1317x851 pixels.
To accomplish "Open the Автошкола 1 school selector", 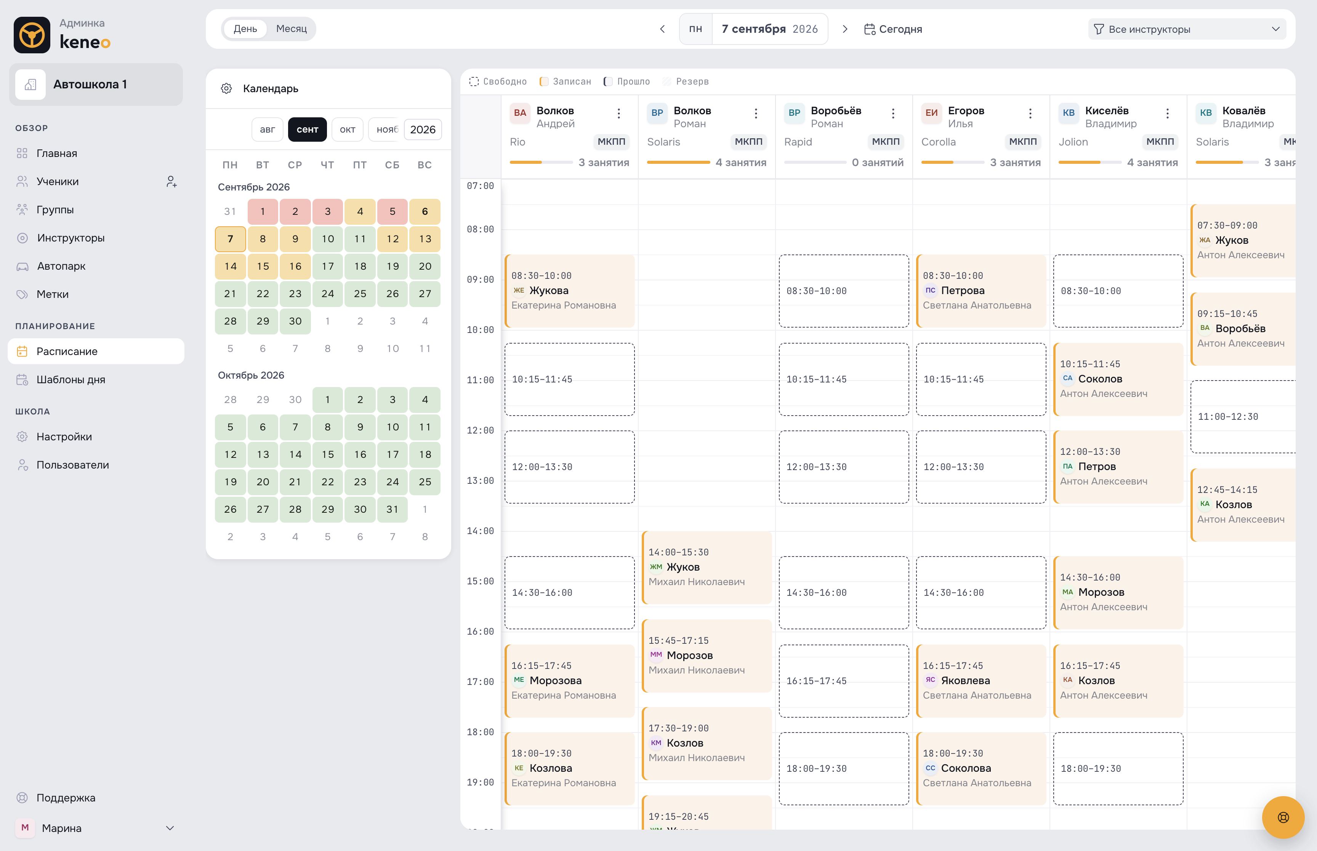I will pyautogui.click(x=96, y=85).
